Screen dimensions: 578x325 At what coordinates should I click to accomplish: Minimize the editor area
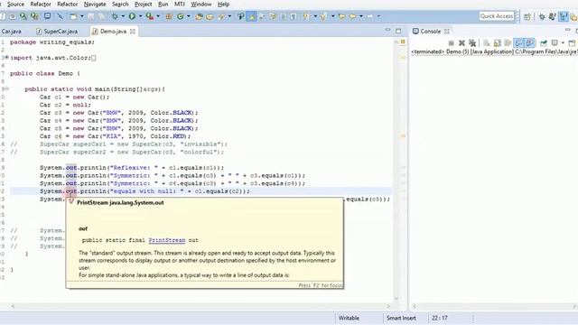[387, 30]
